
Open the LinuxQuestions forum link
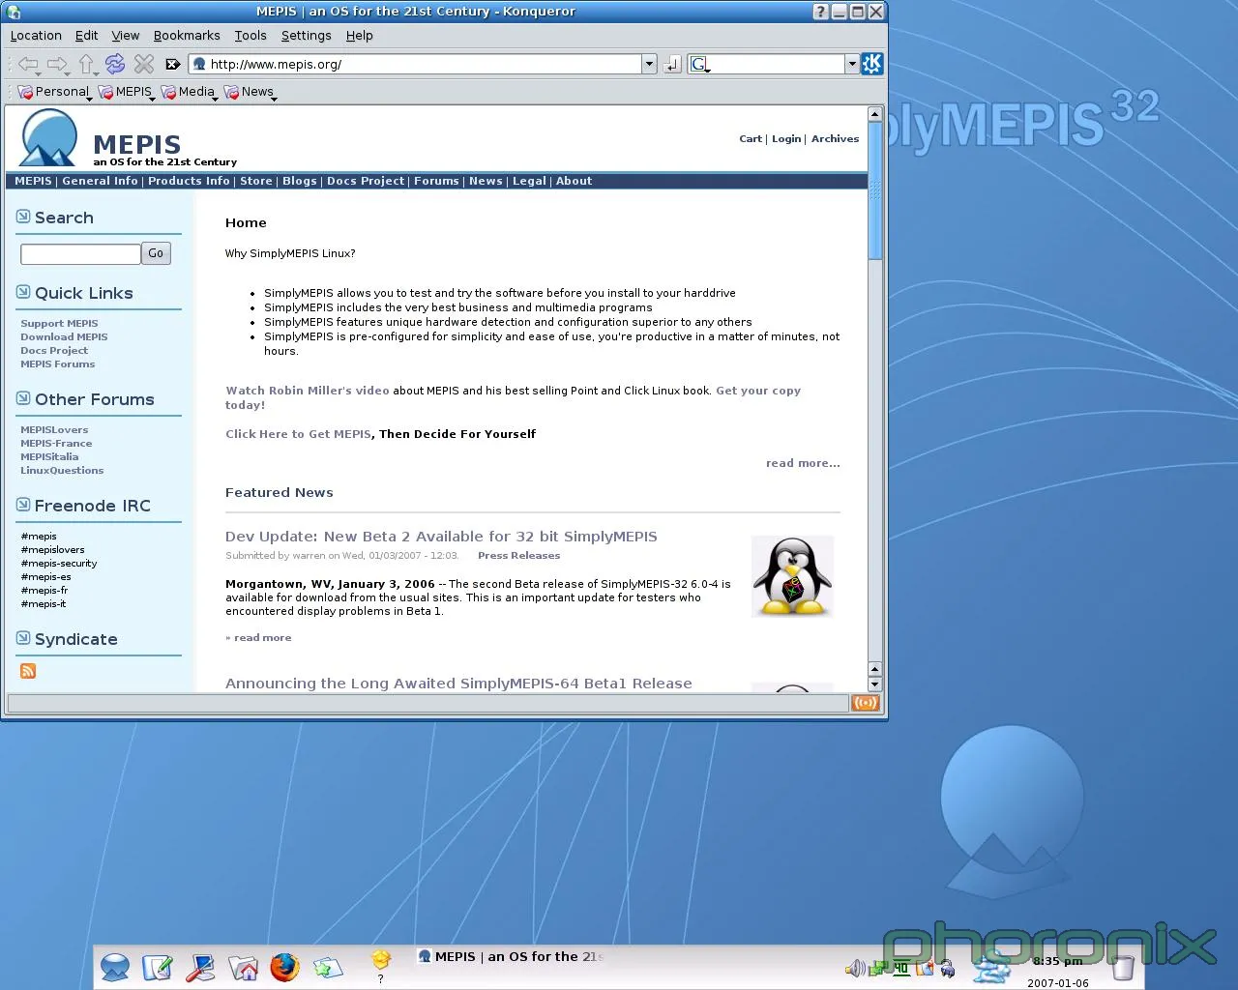[62, 471]
